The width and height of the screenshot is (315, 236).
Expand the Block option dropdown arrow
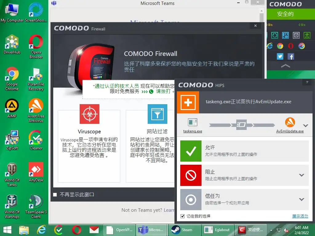click(301, 175)
